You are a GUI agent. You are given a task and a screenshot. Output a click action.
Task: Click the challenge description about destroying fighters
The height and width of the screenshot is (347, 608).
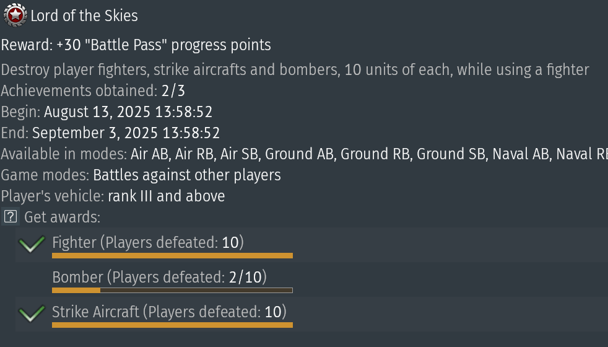[295, 70]
